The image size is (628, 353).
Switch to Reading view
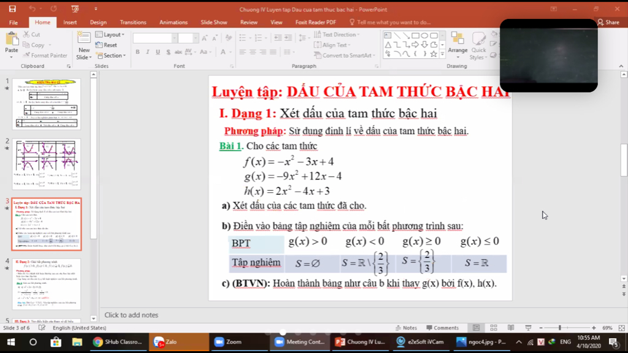(x=511, y=328)
